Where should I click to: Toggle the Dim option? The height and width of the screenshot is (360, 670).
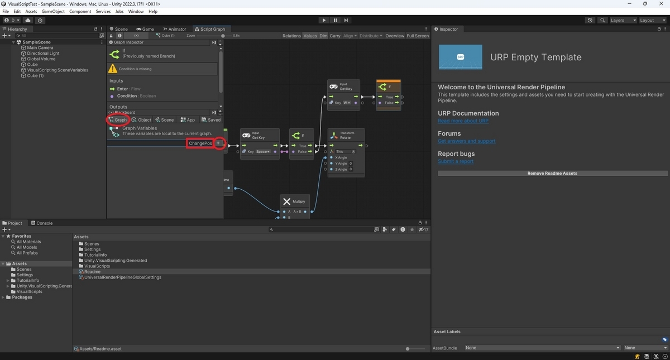click(323, 36)
